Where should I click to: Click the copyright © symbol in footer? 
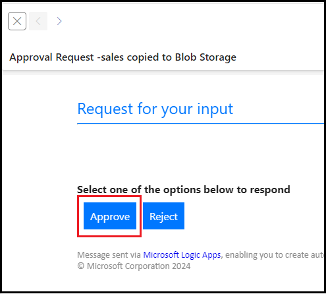tap(81, 266)
